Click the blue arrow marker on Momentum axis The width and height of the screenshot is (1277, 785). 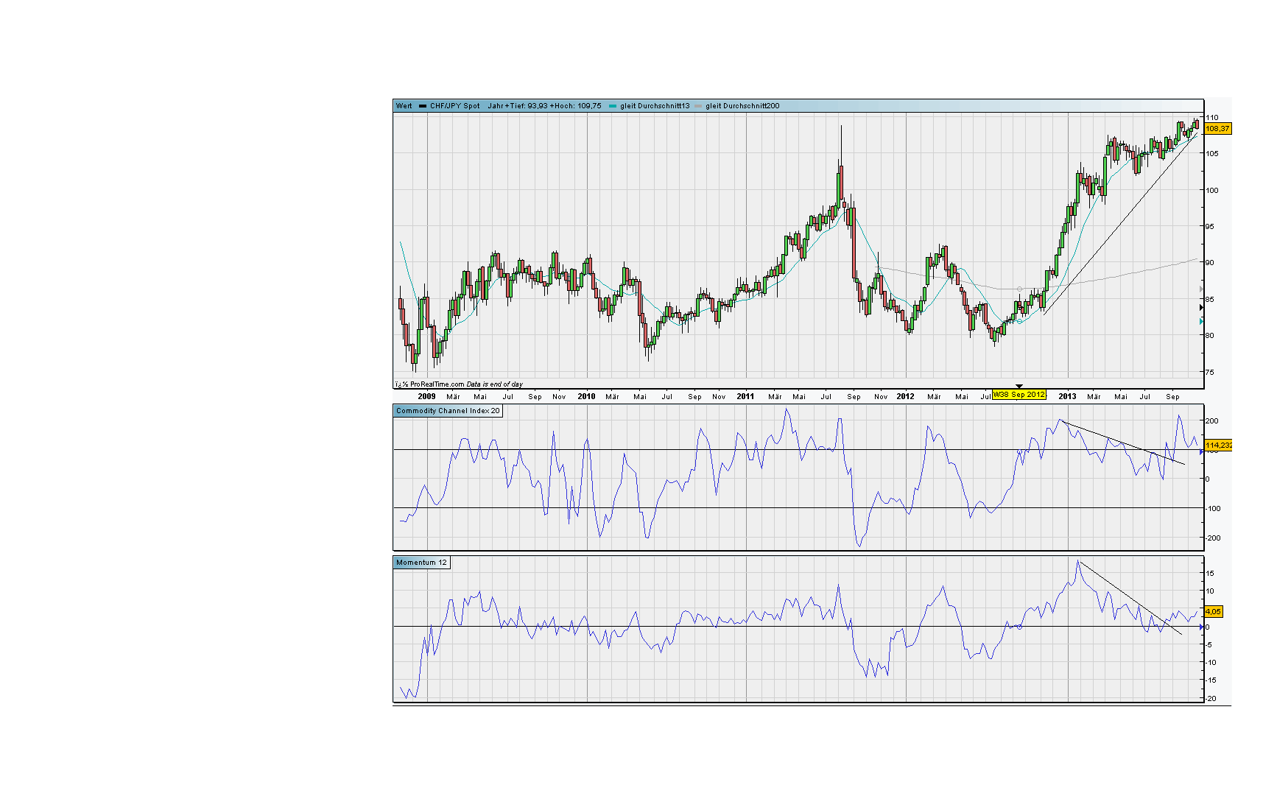point(1202,627)
